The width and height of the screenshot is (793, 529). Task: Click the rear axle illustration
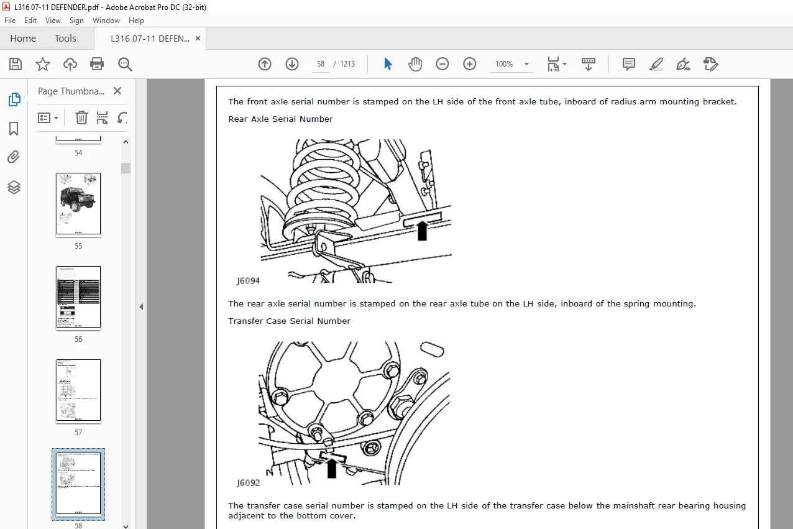click(356, 211)
